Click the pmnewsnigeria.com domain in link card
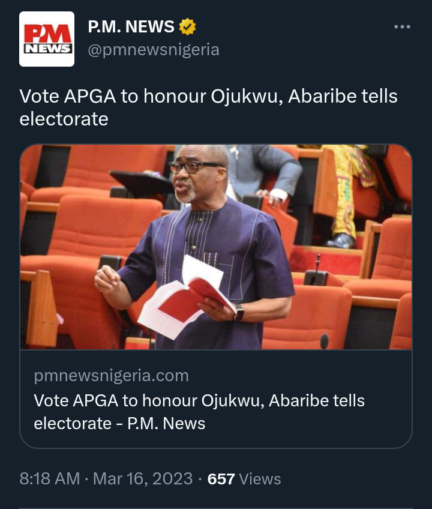The width and height of the screenshot is (432, 509). (x=112, y=376)
